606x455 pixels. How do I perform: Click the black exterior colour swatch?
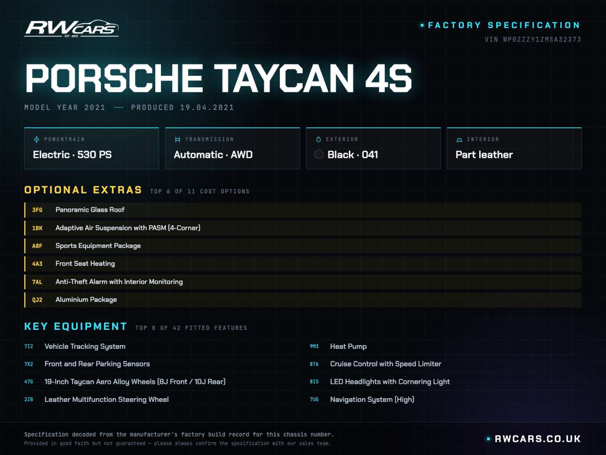319,155
